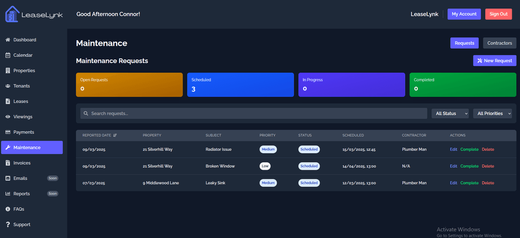Open Invoices from sidebar

coord(32,163)
